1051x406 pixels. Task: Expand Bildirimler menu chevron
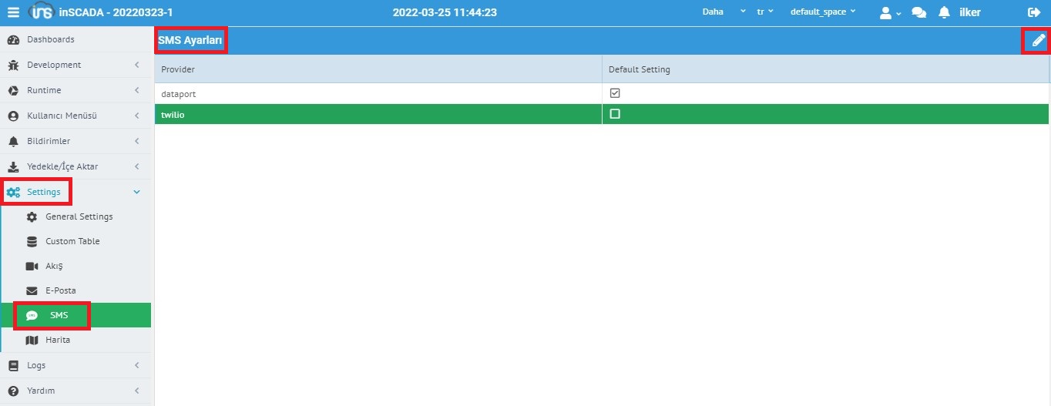pyautogui.click(x=137, y=141)
